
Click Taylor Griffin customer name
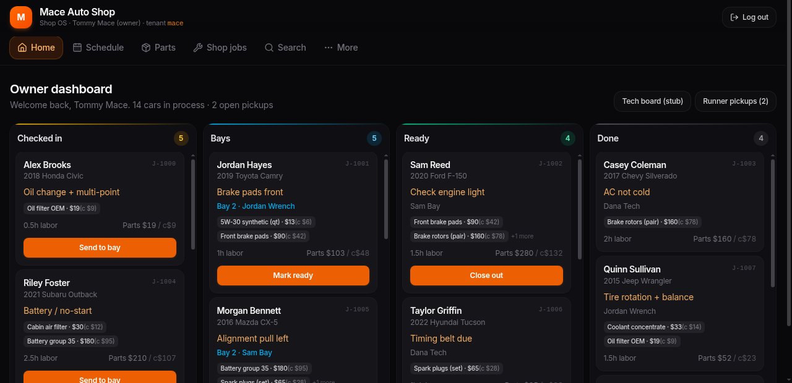(x=436, y=311)
